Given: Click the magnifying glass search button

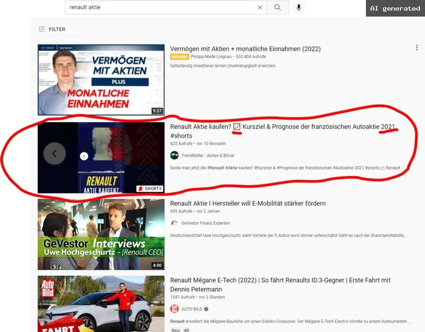Looking at the screenshot, I should pos(277,7).
